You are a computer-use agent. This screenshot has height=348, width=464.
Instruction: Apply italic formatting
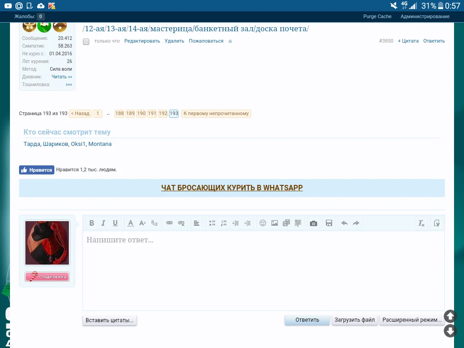[103, 223]
